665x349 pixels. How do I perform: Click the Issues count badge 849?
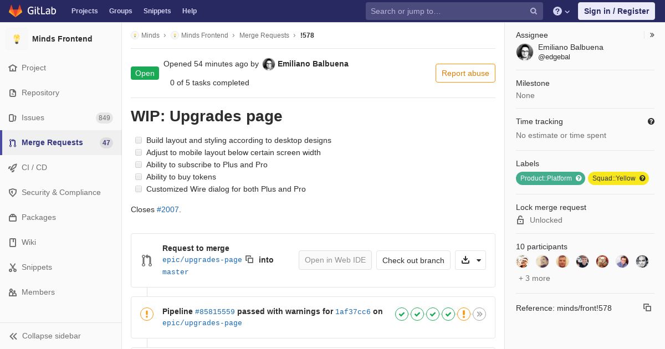click(x=104, y=117)
